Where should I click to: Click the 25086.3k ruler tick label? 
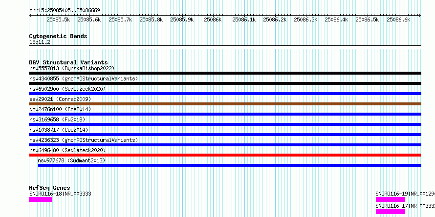tap(305, 20)
